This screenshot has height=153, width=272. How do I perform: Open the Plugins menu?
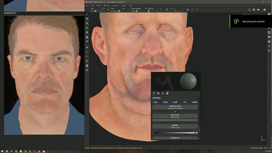(124, 6)
